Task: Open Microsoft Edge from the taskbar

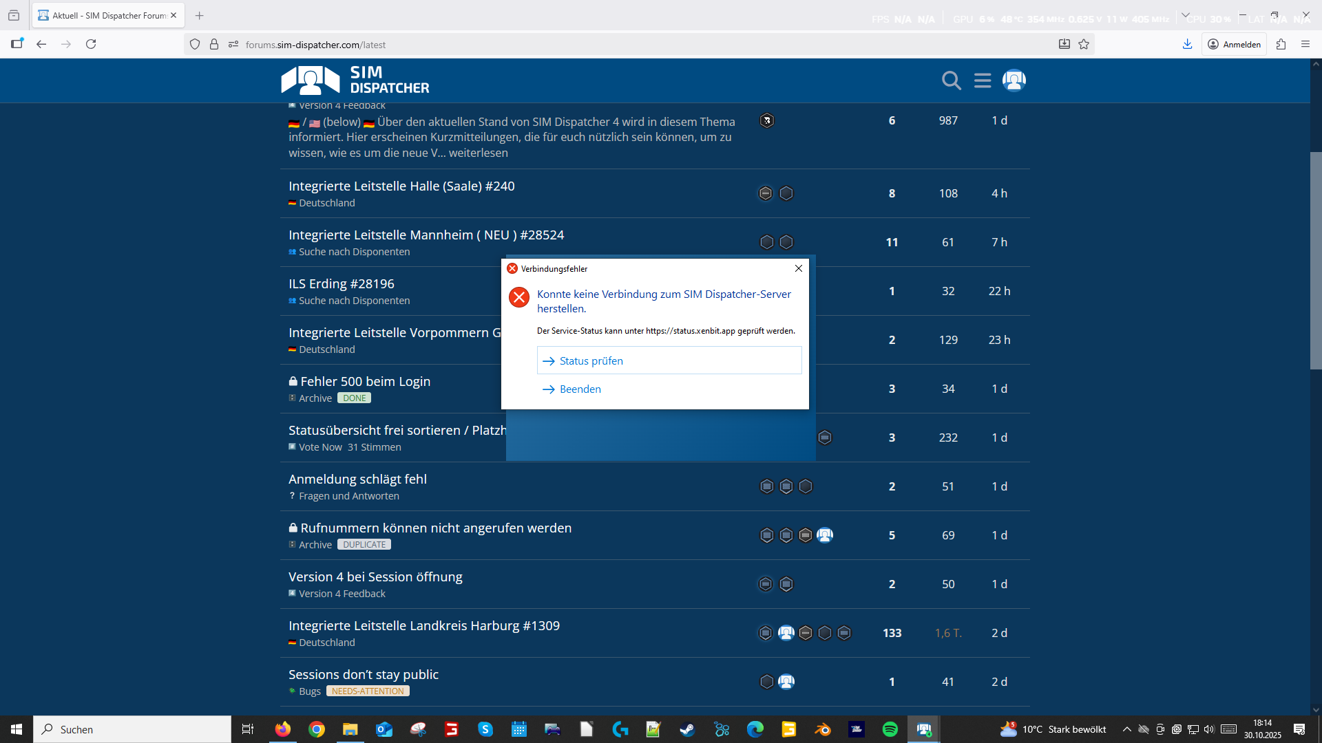Action: [755, 729]
